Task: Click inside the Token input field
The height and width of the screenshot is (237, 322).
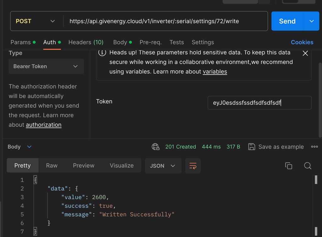Action: (x=259, y=103)
